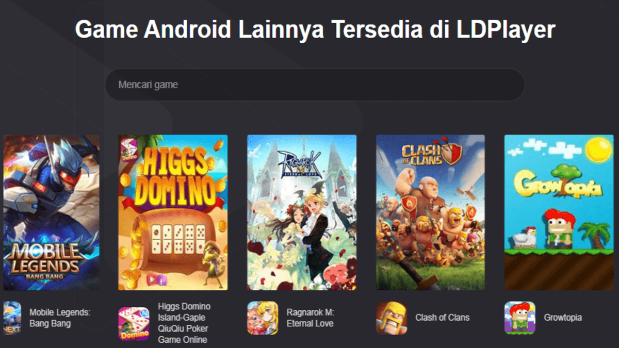The width and height of the screenshot is (619, 348).
Task: Click the Mobile Legends small app icon
Action: (x=12, y=318)
